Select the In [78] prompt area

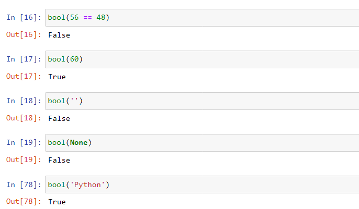tap(24, 185)
